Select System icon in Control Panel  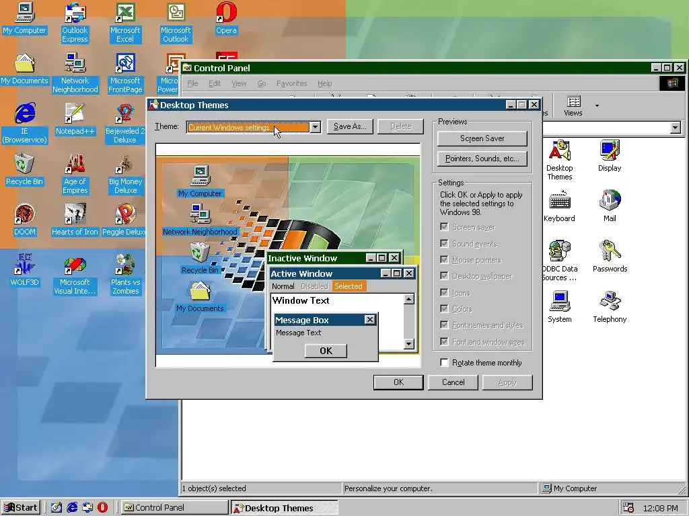click(x=559, y=307)
